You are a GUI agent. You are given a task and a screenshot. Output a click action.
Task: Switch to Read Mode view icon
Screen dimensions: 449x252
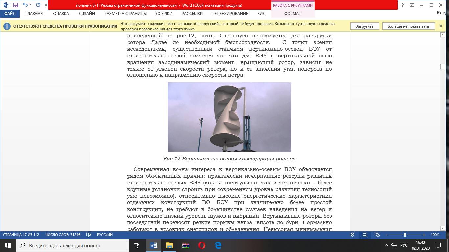[352, 235]
